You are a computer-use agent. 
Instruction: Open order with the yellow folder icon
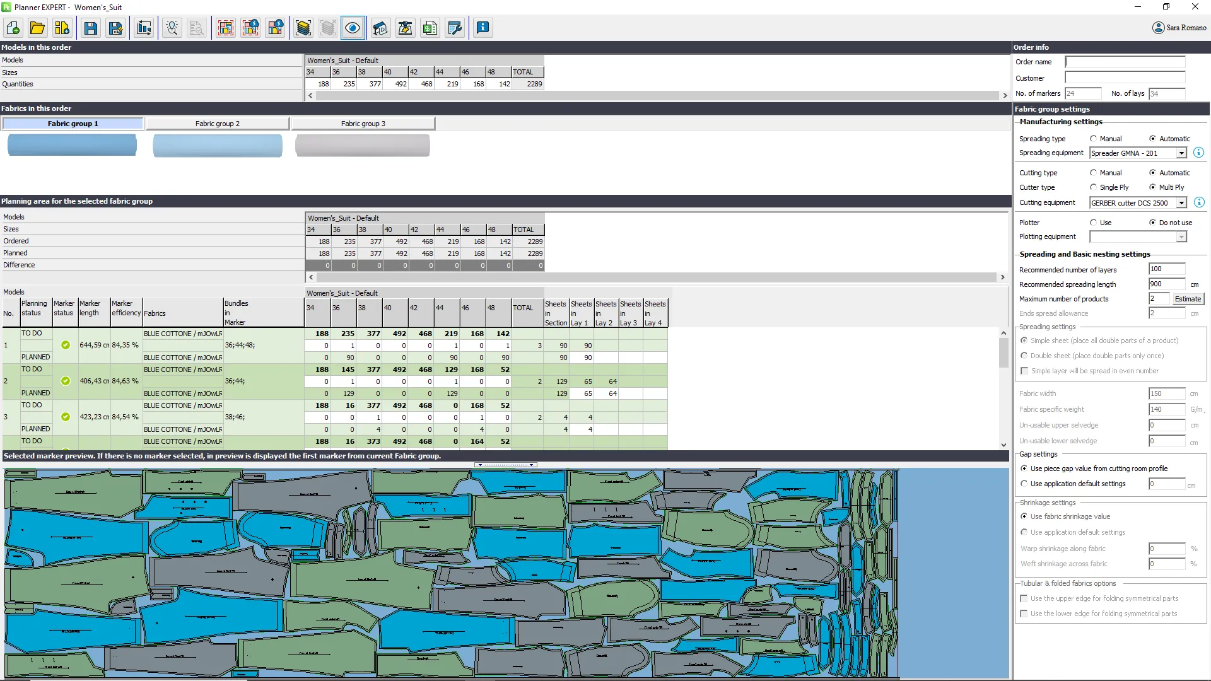pos(37,28)
